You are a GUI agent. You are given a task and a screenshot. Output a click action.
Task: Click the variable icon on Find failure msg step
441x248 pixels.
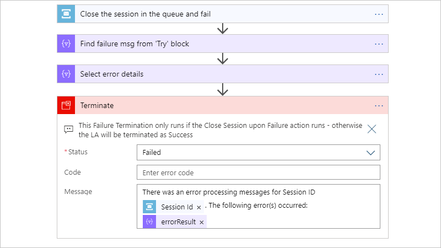tap(66, 44)
